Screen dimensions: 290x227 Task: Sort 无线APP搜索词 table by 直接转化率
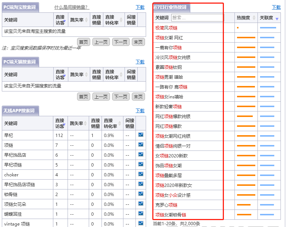(112, 123)
